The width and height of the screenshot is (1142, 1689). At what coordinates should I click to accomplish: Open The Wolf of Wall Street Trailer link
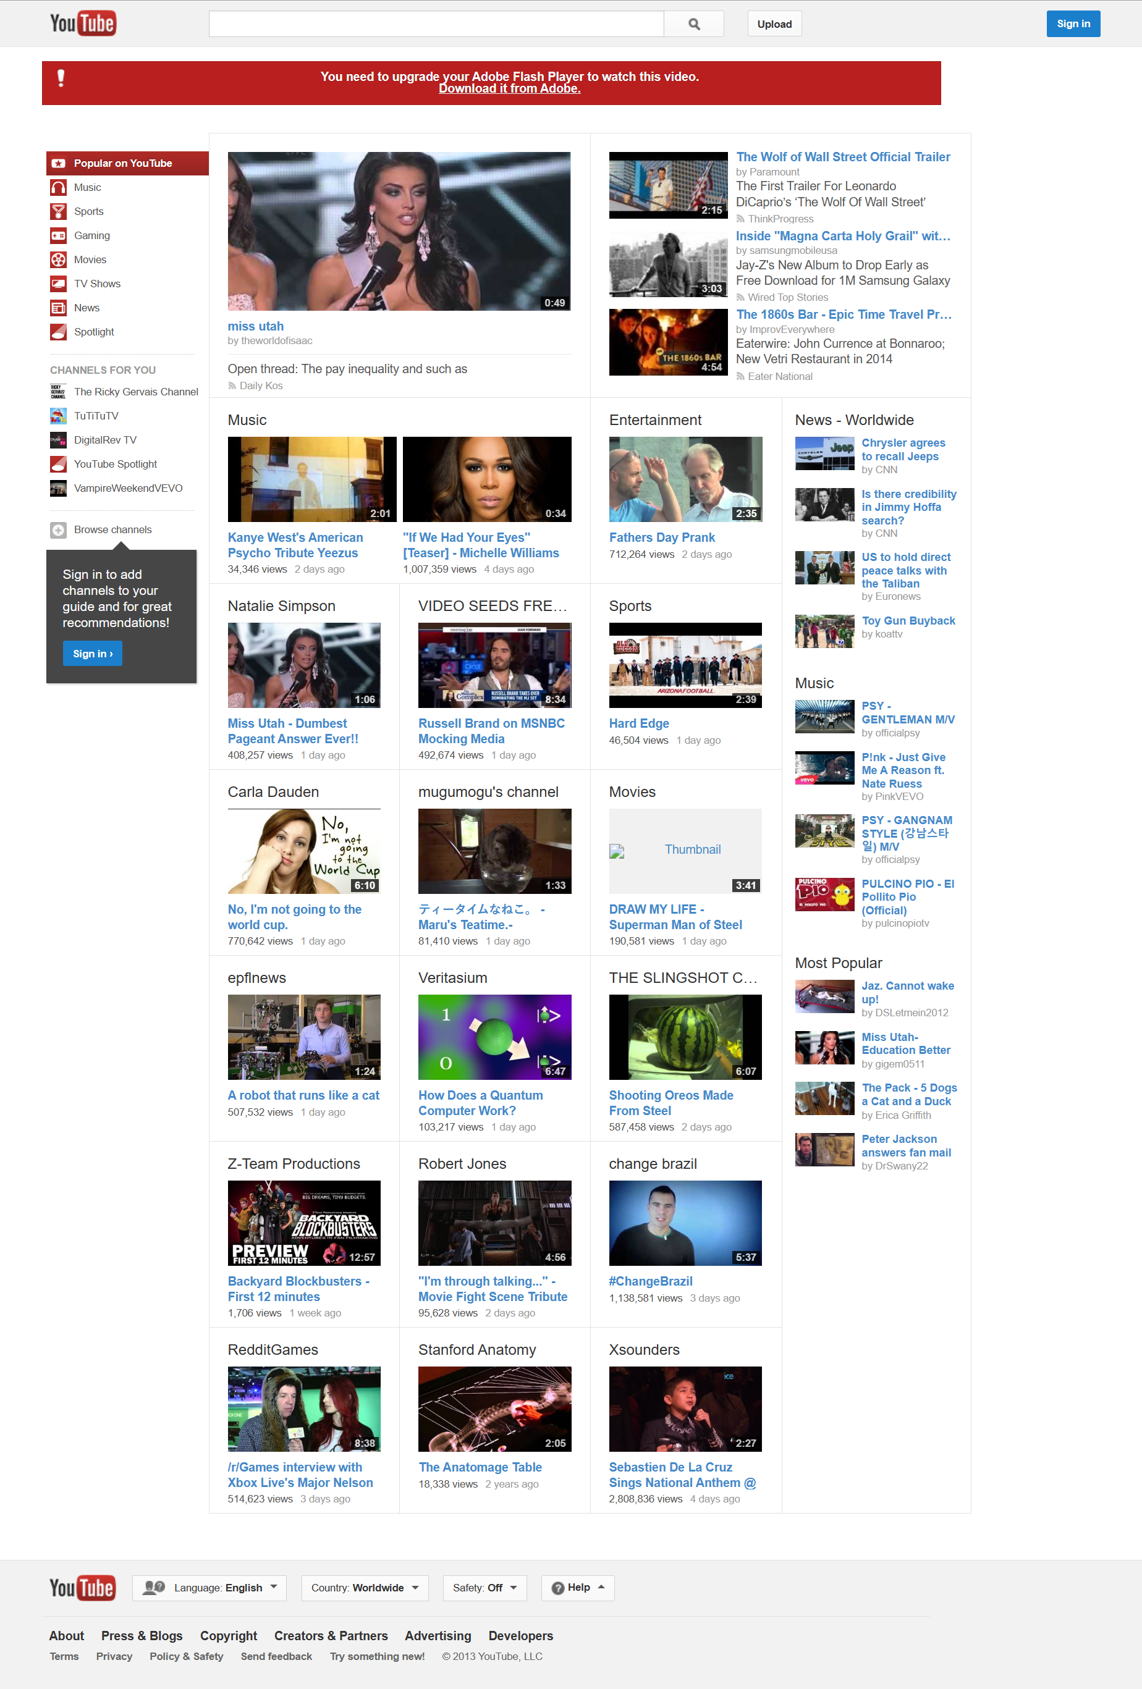(x=844, y=157)
